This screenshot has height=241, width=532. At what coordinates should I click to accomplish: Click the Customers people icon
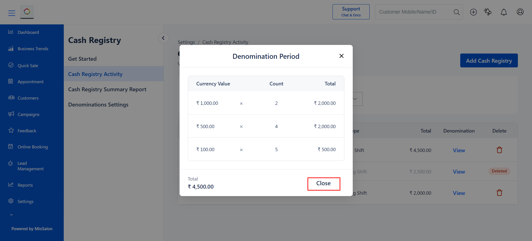point(11,98)
